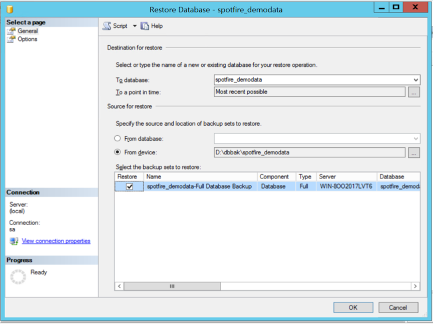Click the connection properties icon
This screenshot has width=433, height=324.
pyautogui.click(x=14, y=241)
